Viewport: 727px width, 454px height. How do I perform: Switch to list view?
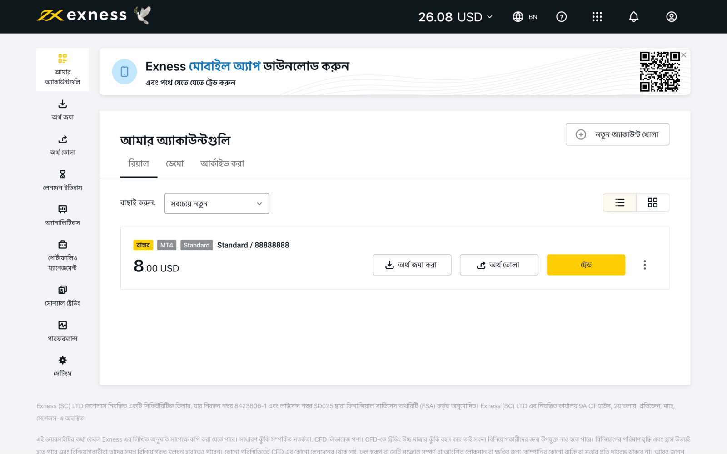point(620,202)
